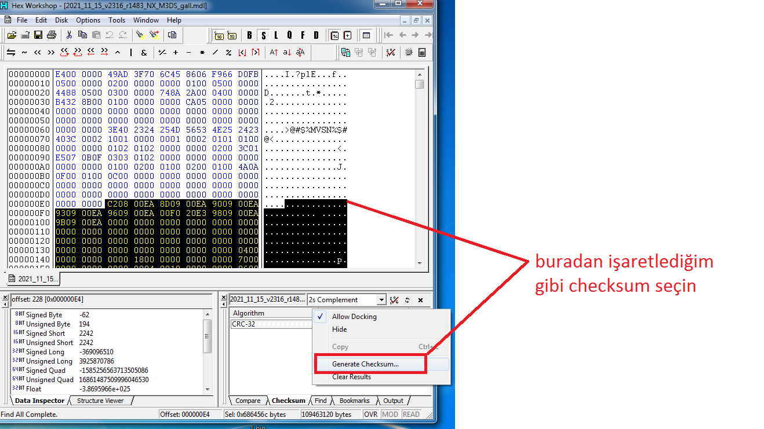Choose Clear Results from context menu

click(x=381, y=377)
